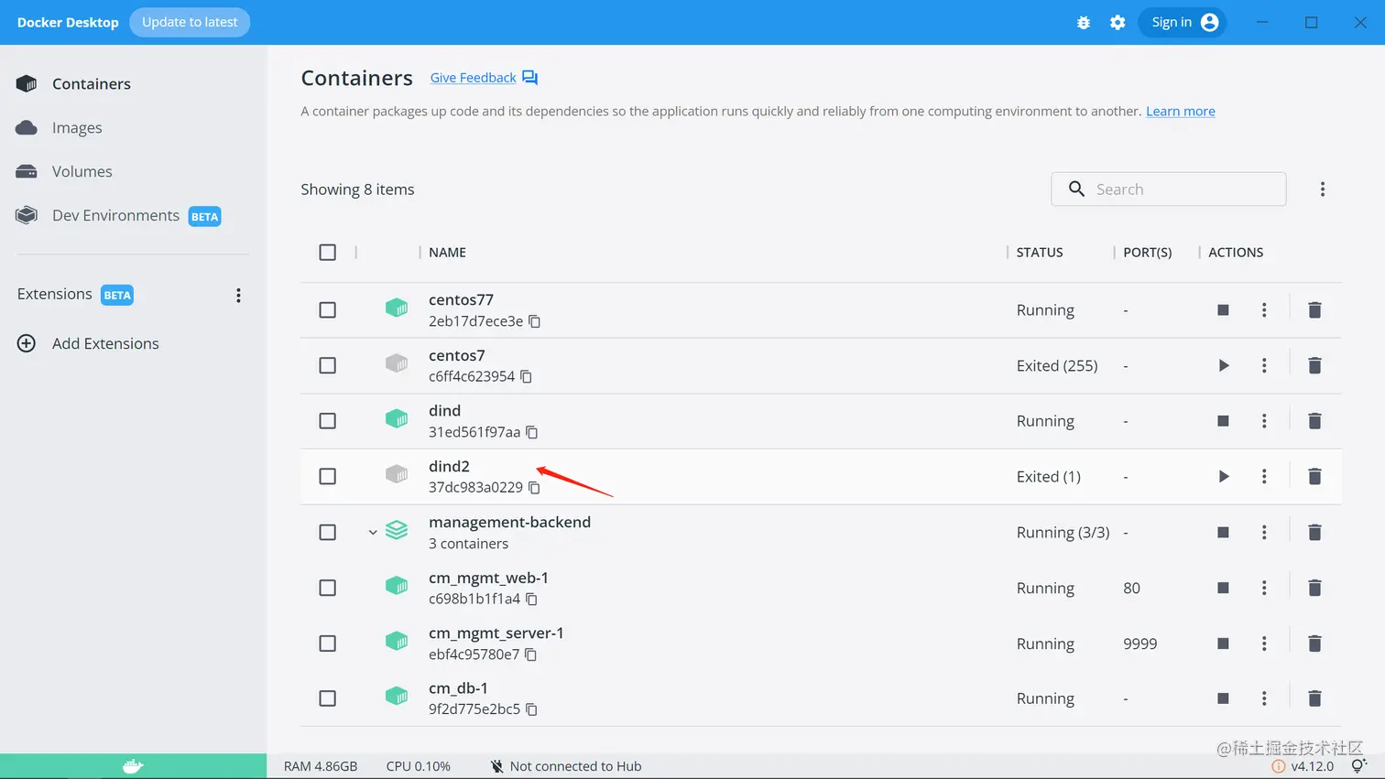Tick the checkbox for dind2
This screenshot has height=779, width=1385.
coord(327,476)
